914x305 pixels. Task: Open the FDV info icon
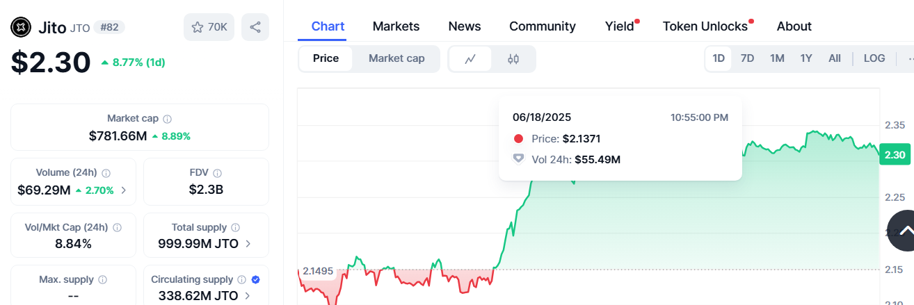218,173
